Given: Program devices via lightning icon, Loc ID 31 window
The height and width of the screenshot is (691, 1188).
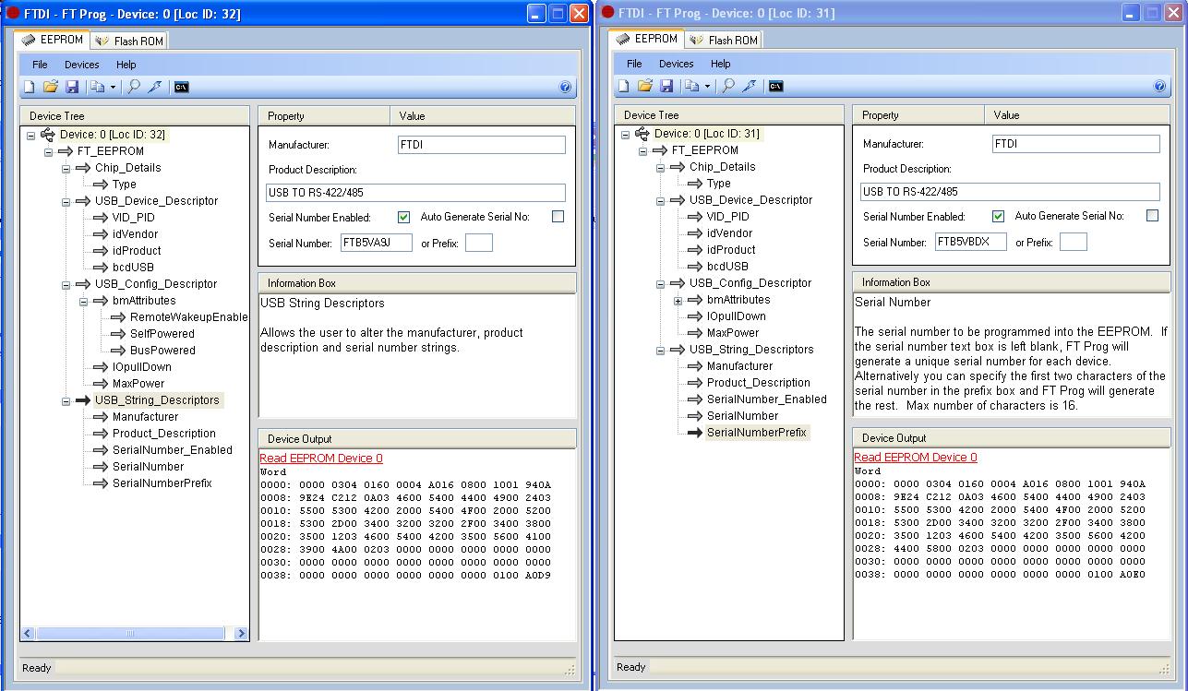Looking at the screenshot, I should [x=750, y=86].
